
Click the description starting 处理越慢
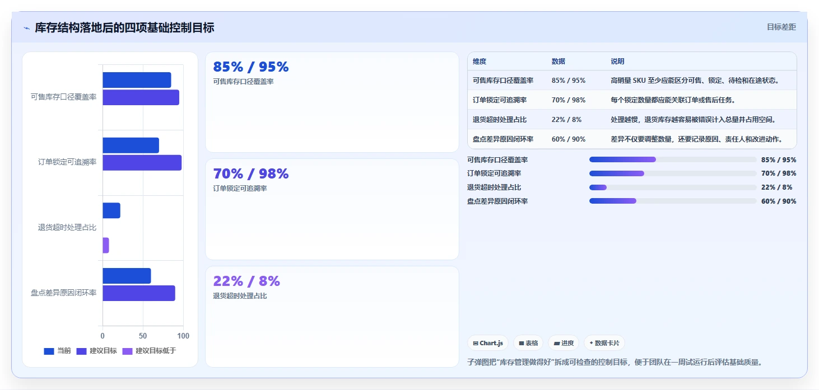point(693,120)
